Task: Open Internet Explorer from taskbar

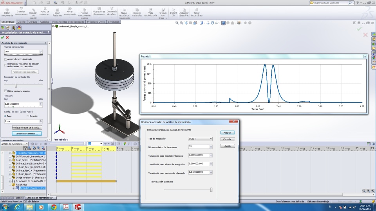Action: coord(17,207)
